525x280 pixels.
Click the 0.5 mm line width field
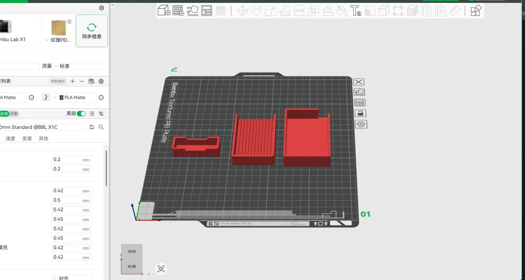pos(71,200)
